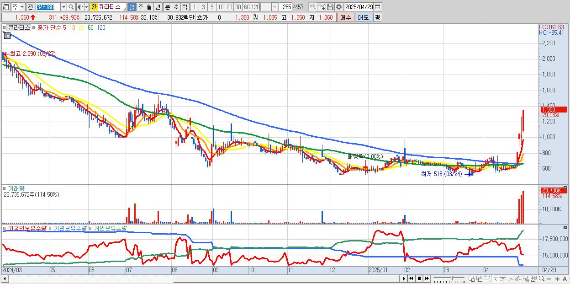Click the chart-with-volume-bars icon at bottom
The image size is (570, 284).
click(x=526, y=279)
